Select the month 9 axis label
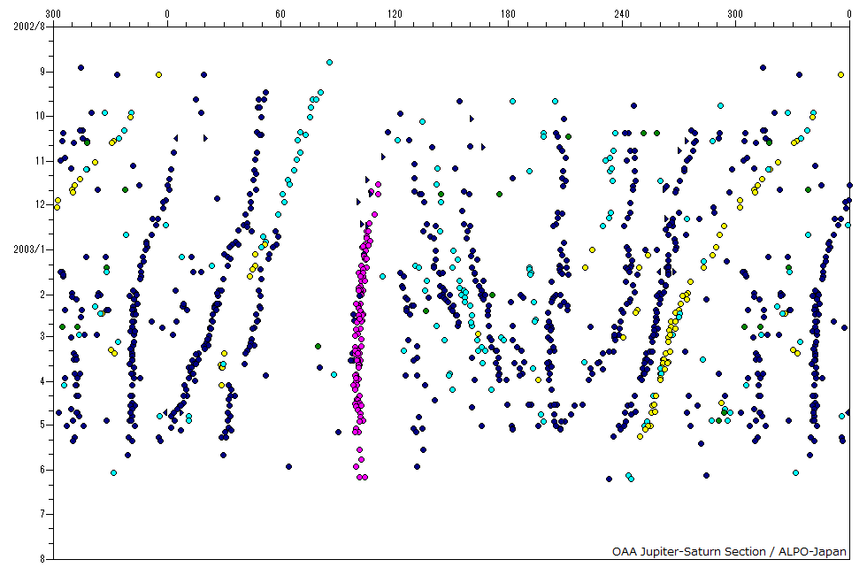Image resolution: width=867 pixels, height=575 pixels. click(x=42, y=72)
